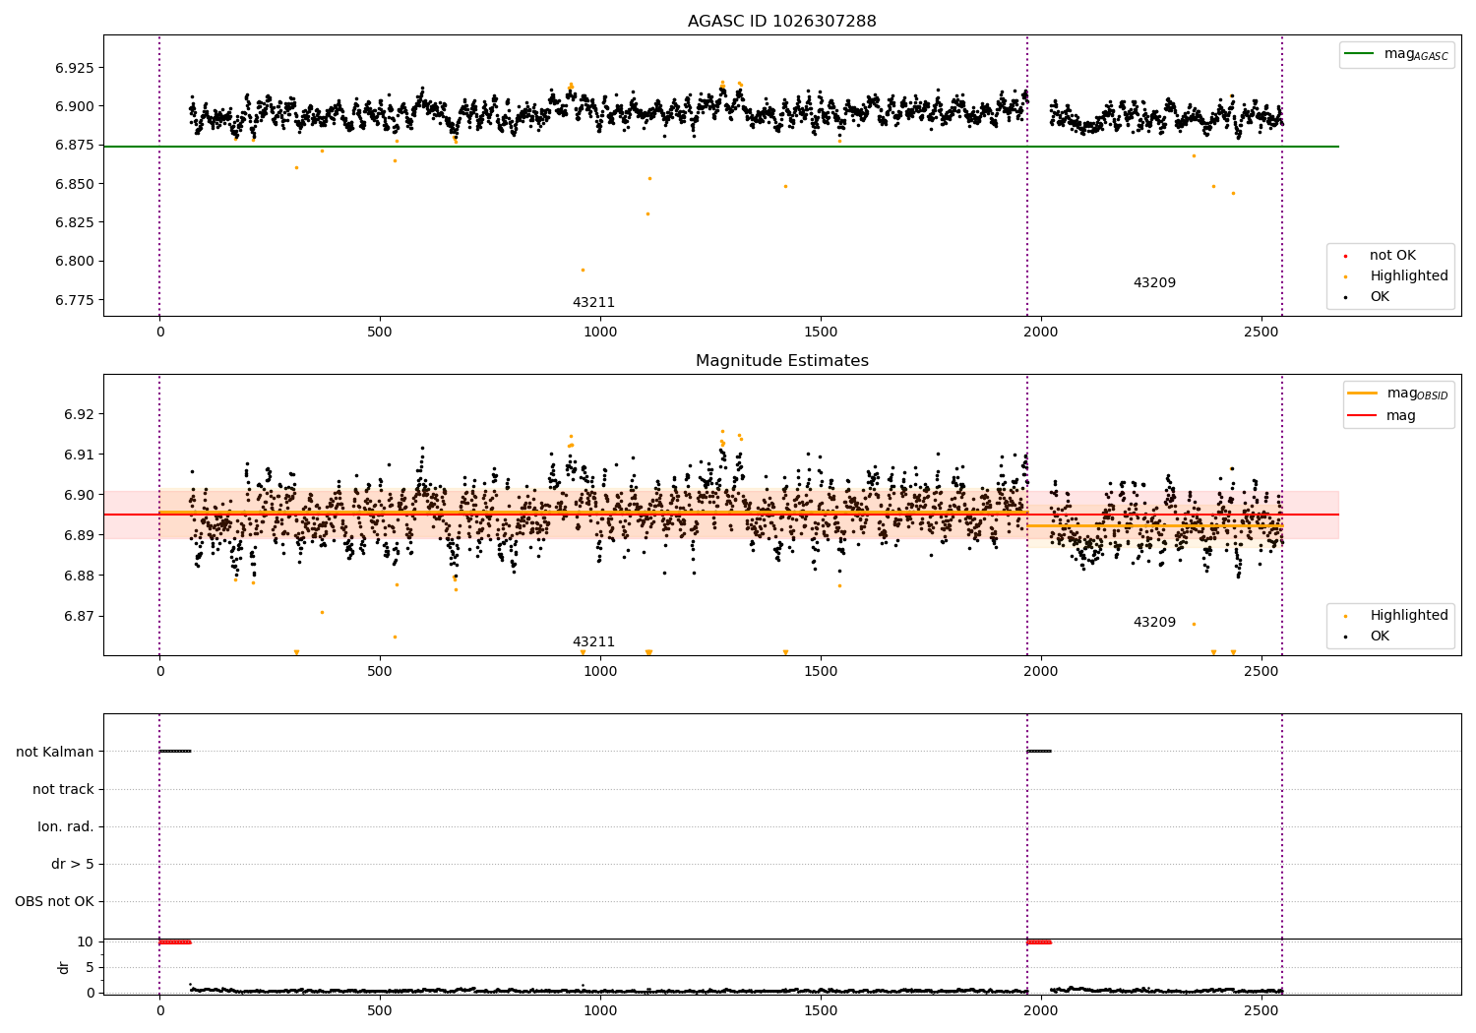Click the 2500 x-tick under Magnitude Estimates plot

(x=1261, y=671)
